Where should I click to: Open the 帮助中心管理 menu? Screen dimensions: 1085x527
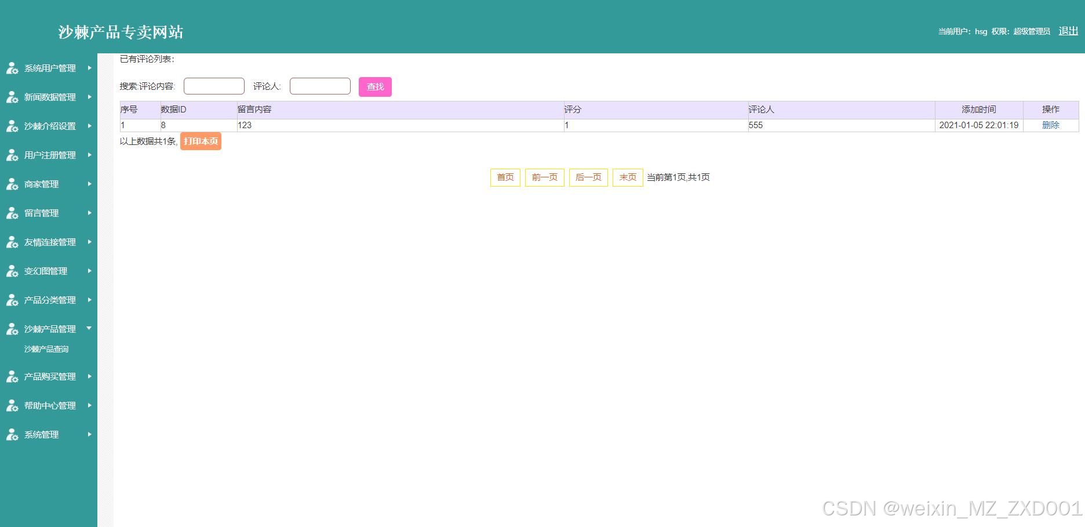(x=50, y=406)
